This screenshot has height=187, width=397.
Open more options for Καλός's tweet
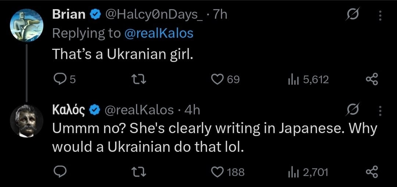[380, 110]
